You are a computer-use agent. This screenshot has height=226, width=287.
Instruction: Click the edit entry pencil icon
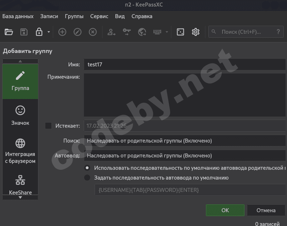point(78,32)
